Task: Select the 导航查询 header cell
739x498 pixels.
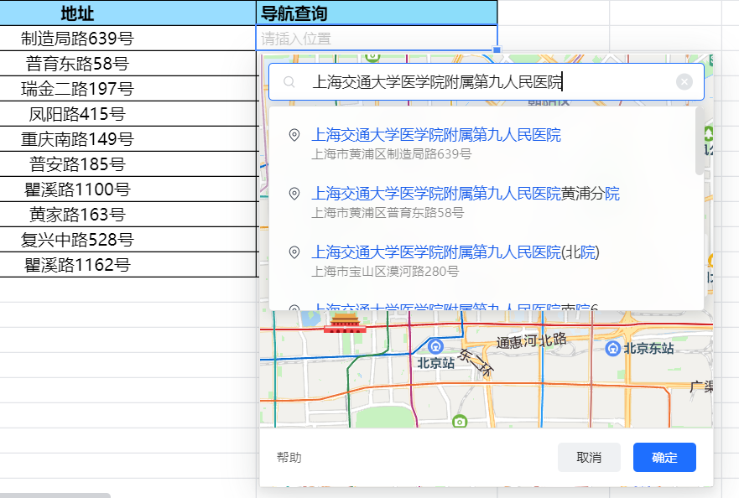Action: [x=377, y=13]
